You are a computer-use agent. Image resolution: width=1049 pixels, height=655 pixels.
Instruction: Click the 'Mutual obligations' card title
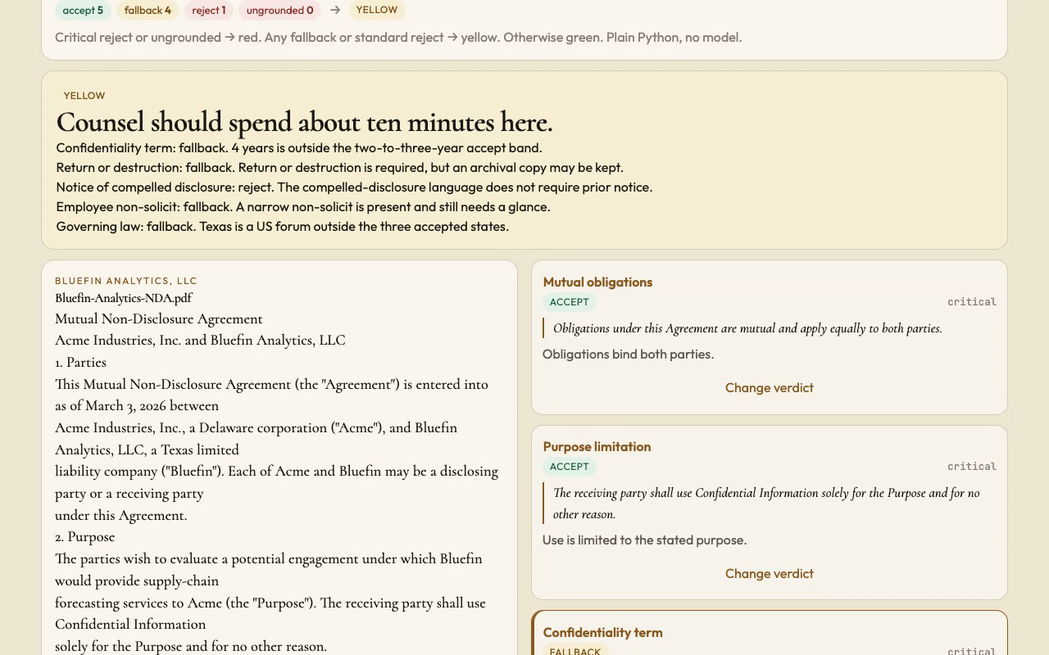tap(597, 282)
